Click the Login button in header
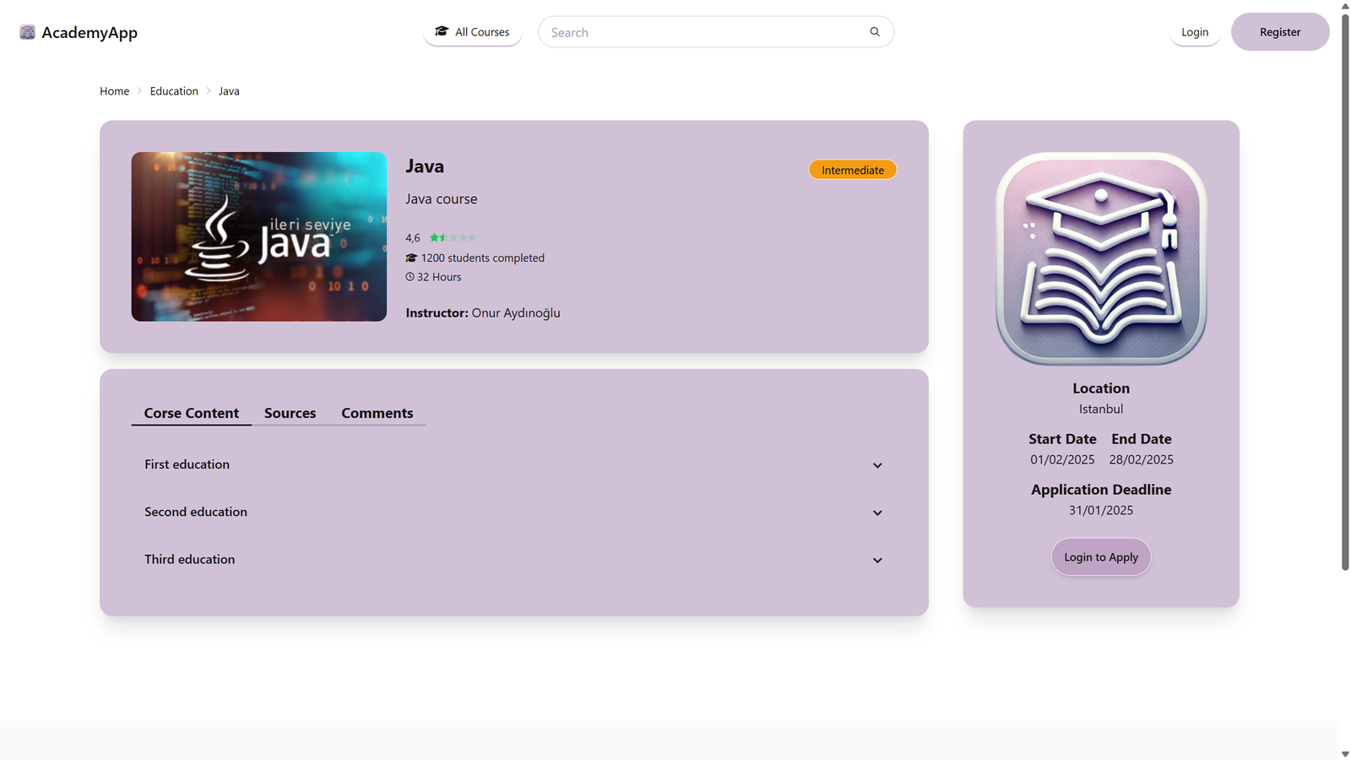The width and height of the screenshot is (1351, 760). [x=1195, y=32]
